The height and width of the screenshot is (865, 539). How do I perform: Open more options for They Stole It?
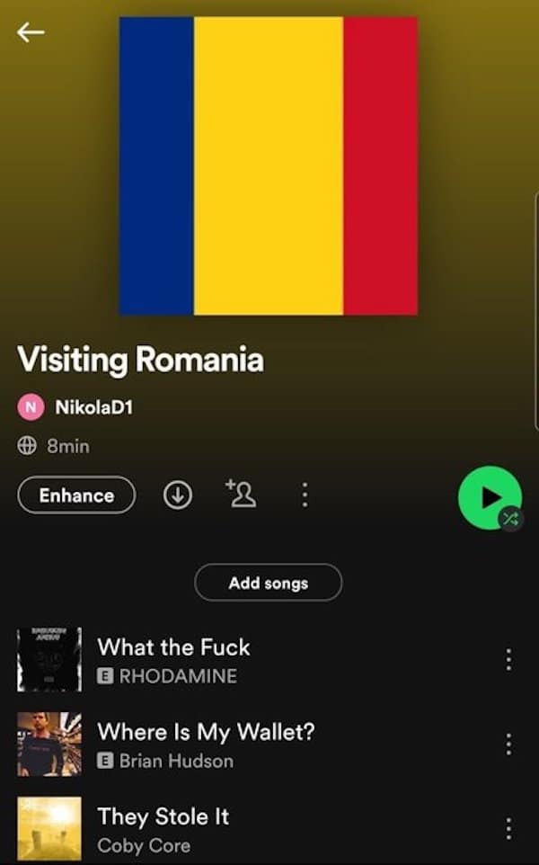(x=508, y=829)
